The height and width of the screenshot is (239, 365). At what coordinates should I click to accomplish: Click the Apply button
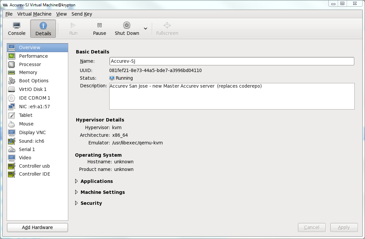pyautogui.click(x=344, y=227)
